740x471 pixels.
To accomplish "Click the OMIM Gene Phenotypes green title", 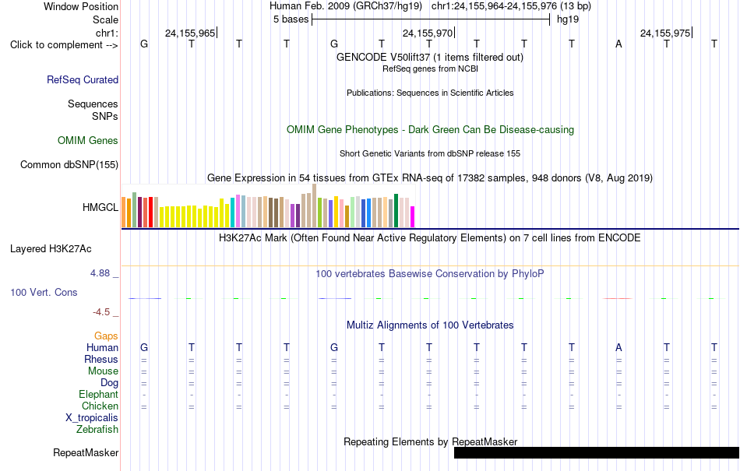I will tap(430, 130).
